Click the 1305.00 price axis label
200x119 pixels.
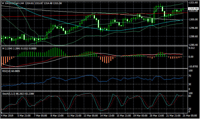[193, 20]
